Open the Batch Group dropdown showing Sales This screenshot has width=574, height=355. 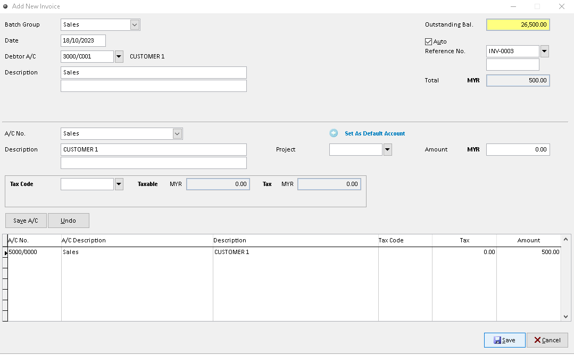coord(135,24)
